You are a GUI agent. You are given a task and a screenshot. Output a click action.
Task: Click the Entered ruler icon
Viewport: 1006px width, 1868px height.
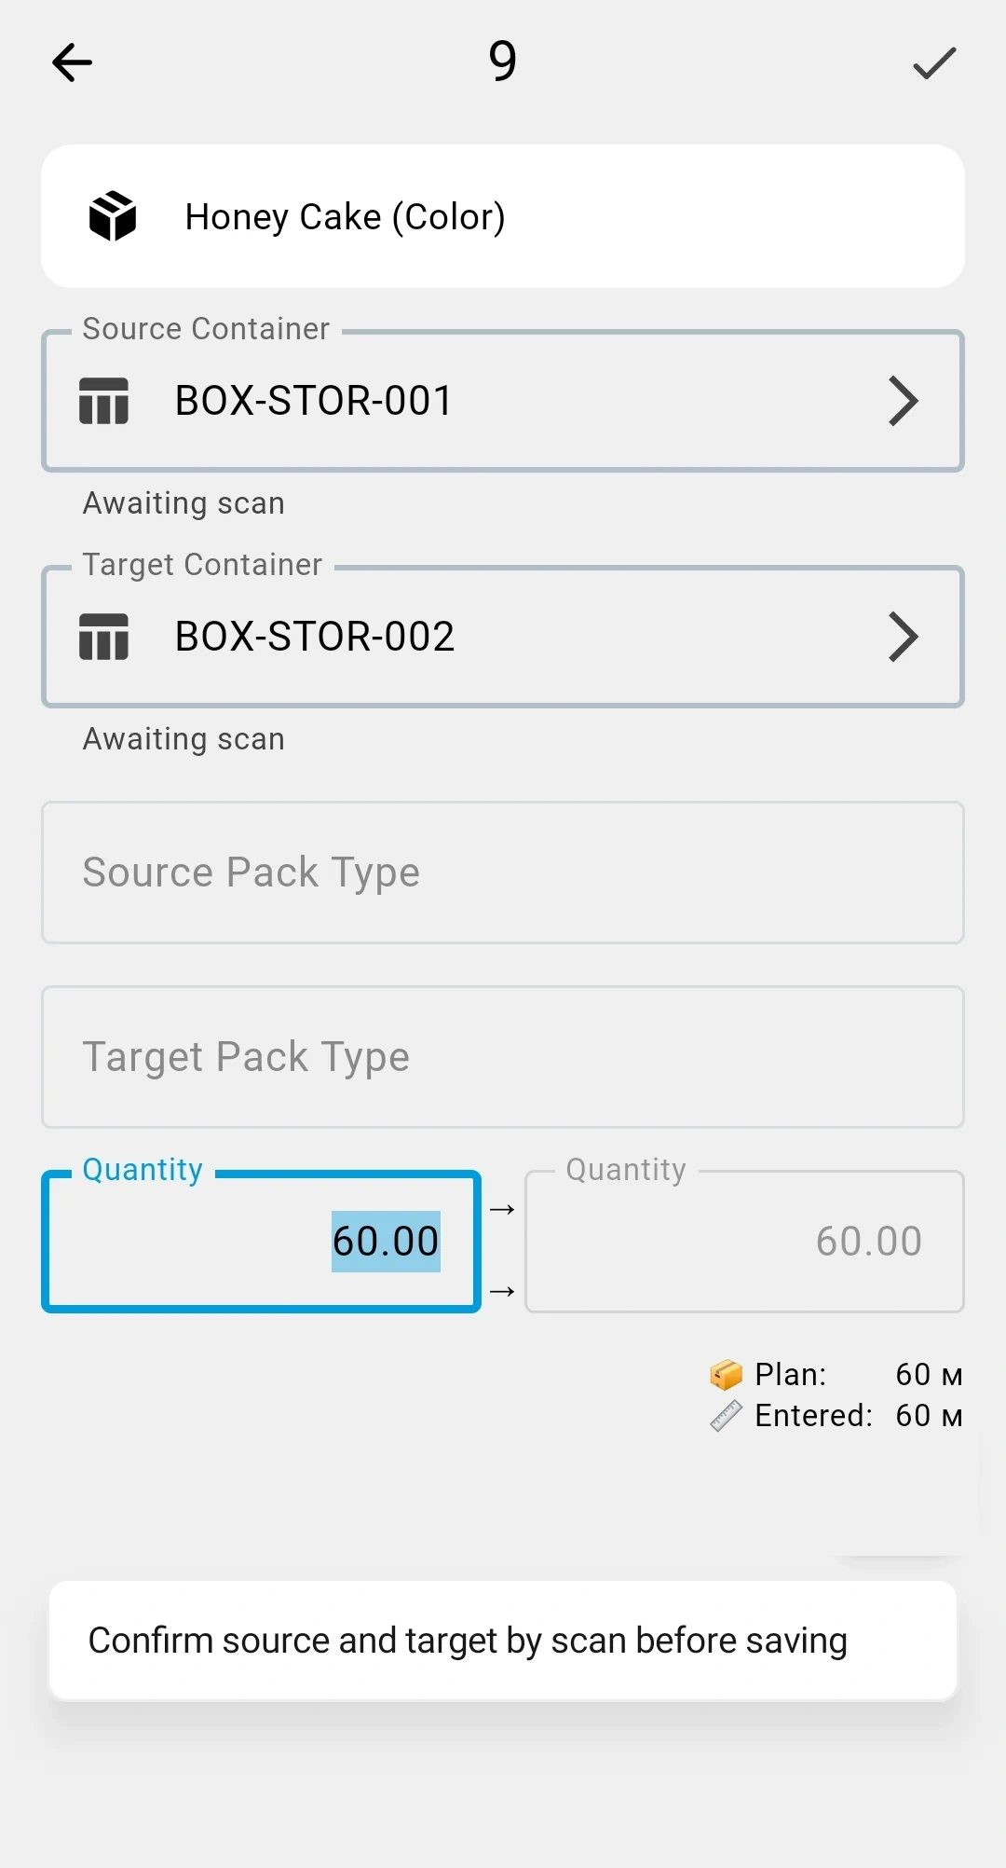click(x=726, y=1415)
